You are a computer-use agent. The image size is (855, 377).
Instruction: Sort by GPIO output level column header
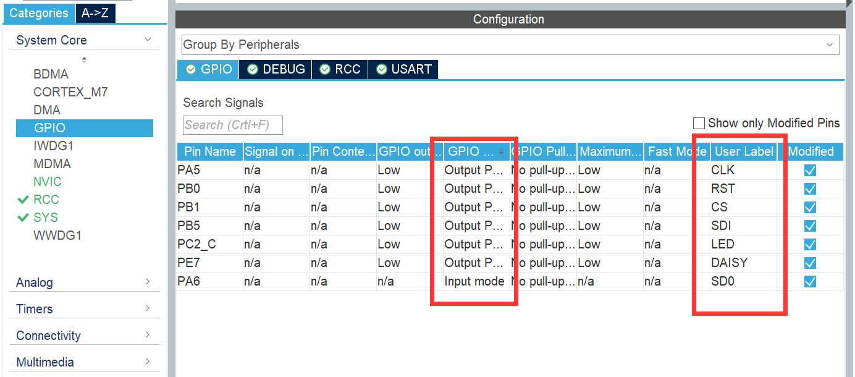point(410,151)
